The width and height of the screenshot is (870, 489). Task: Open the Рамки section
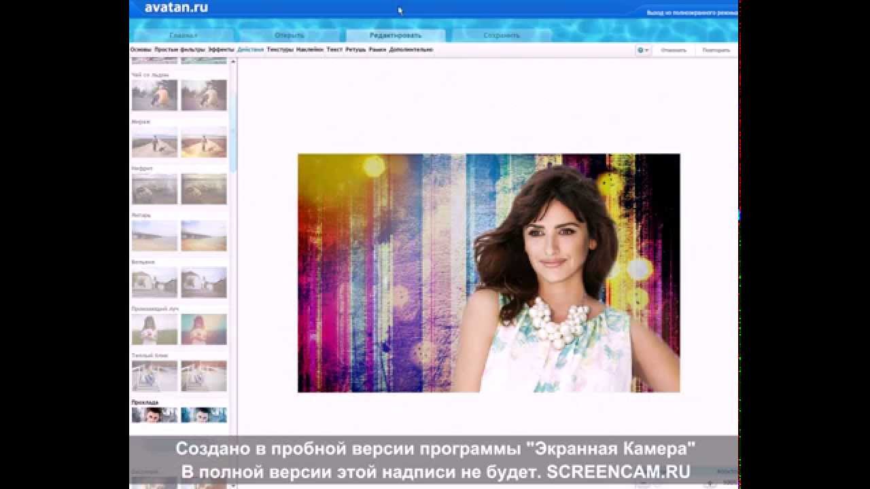point(378,50)
